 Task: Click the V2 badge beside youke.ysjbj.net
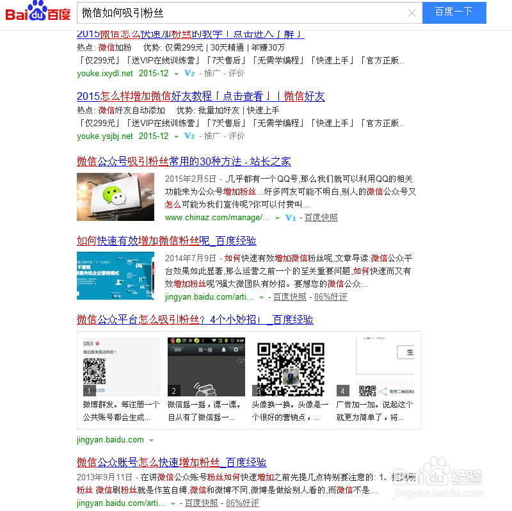tap(189, 136)
